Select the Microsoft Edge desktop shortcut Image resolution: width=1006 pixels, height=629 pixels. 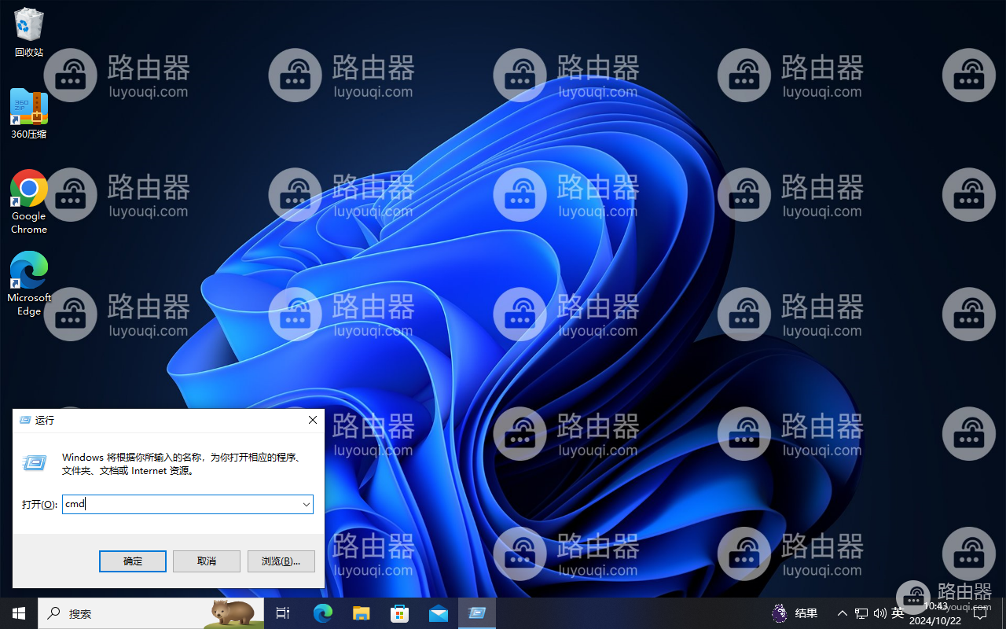pyautogui.click(x=29, y=284)
